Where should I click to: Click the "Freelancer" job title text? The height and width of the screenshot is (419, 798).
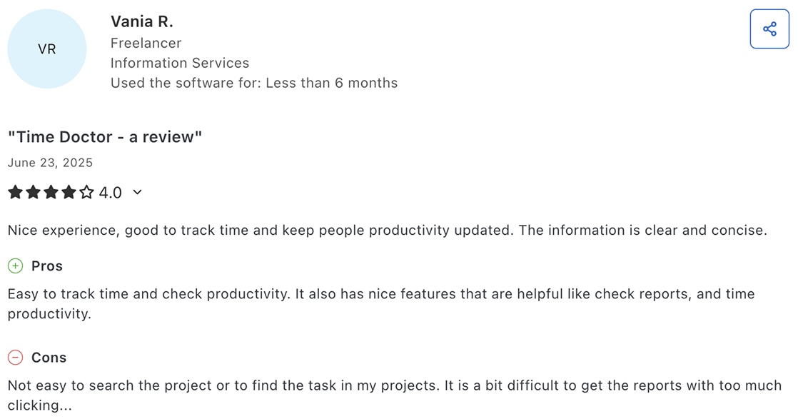tap(146, 43)
